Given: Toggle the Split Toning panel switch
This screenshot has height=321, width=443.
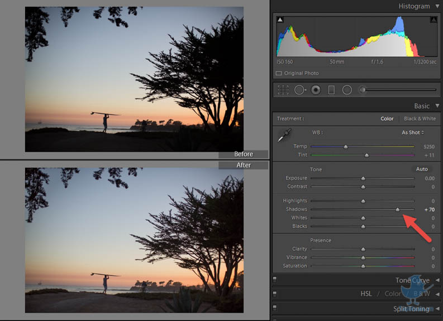Looking at the screenshot, I should click(x=275, y=309).
